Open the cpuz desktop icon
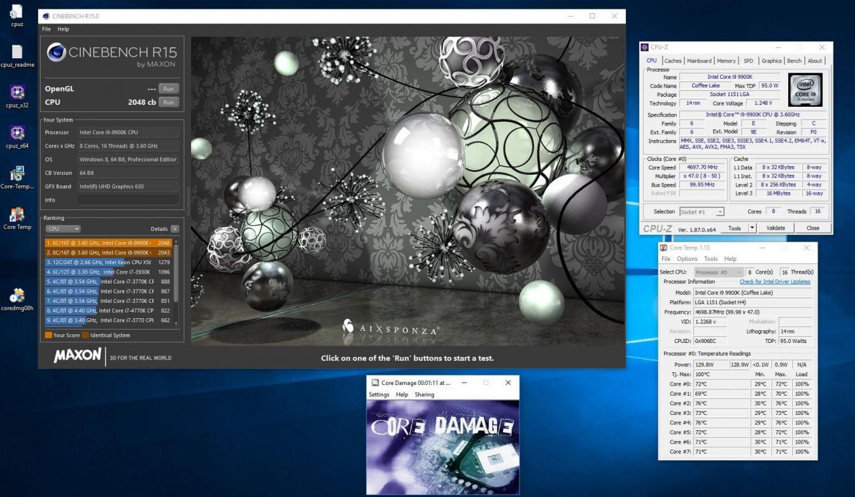Viewport: 855px width, 497px height. click(17, 12)
